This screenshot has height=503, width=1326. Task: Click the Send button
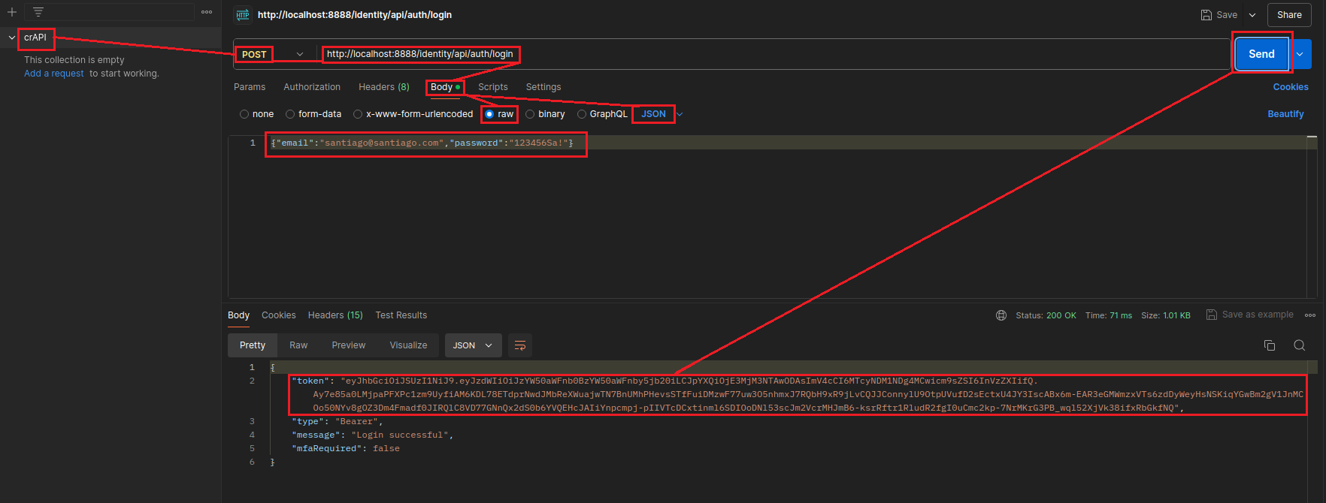point(1261,54)
